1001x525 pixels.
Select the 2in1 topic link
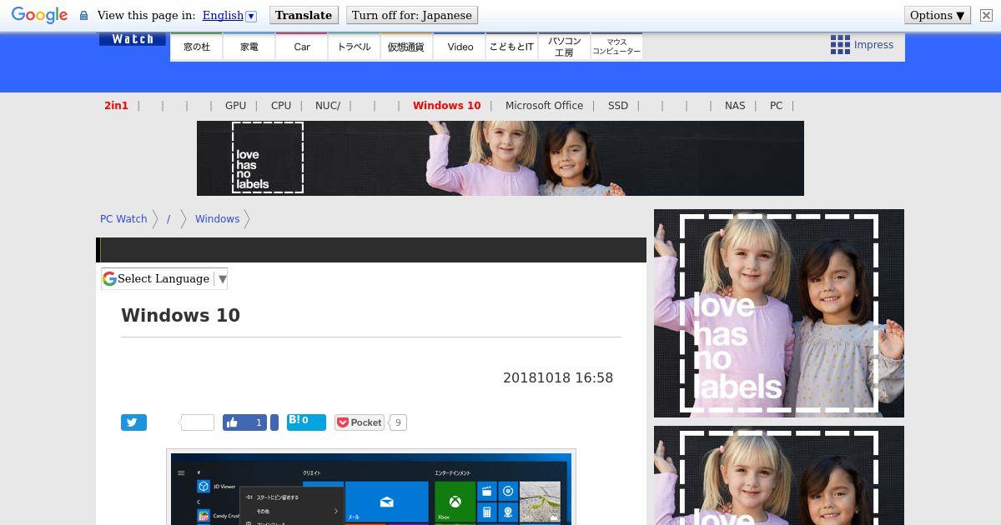tap(116, 106)
